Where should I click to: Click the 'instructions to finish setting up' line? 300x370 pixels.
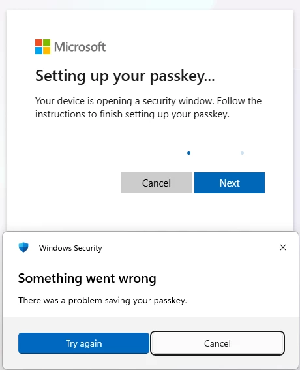[132, 114]
